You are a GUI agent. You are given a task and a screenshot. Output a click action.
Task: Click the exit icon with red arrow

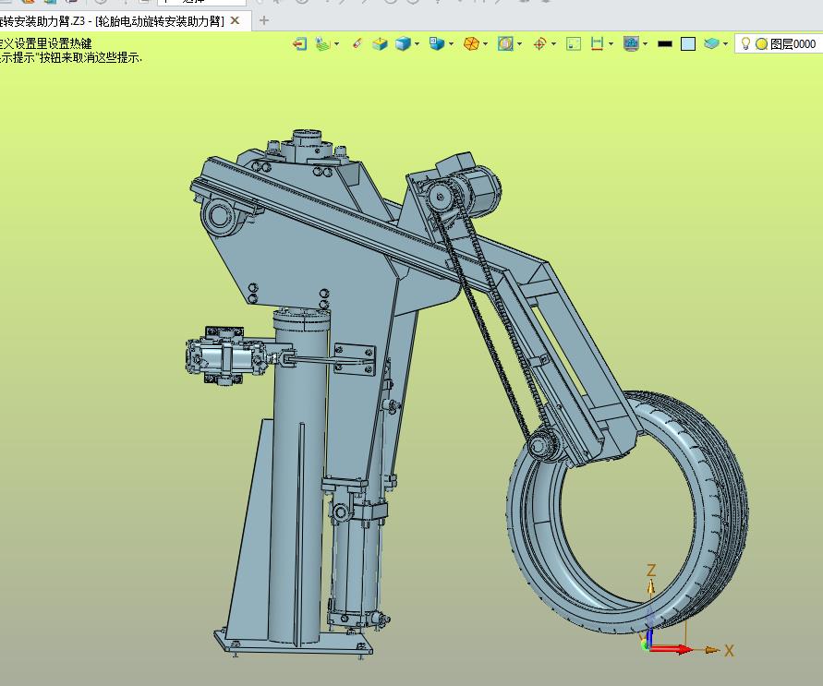point(299,44)
